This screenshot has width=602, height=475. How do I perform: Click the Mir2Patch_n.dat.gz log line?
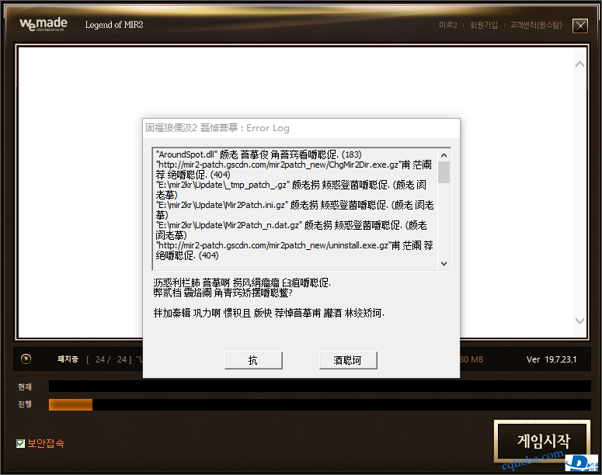coord(291,231)
